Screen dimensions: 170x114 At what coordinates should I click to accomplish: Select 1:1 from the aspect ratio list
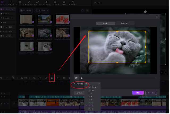[x=91, y=93]
